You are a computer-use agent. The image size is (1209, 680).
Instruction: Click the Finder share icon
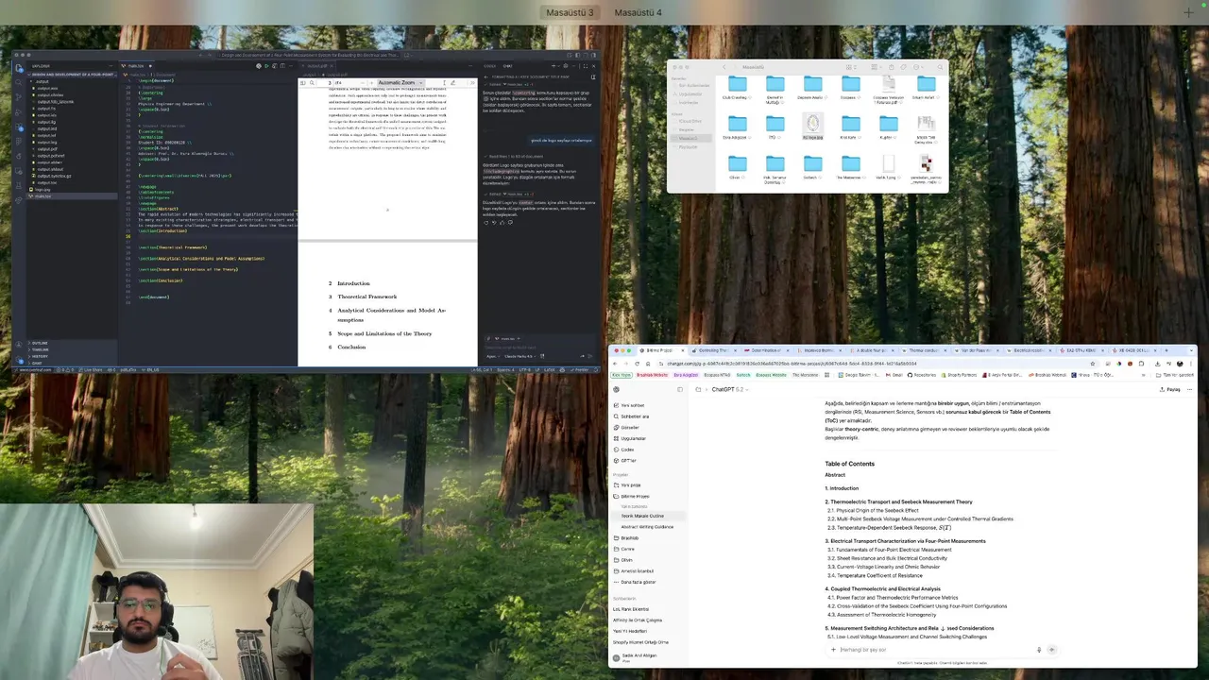pos(892,67)
